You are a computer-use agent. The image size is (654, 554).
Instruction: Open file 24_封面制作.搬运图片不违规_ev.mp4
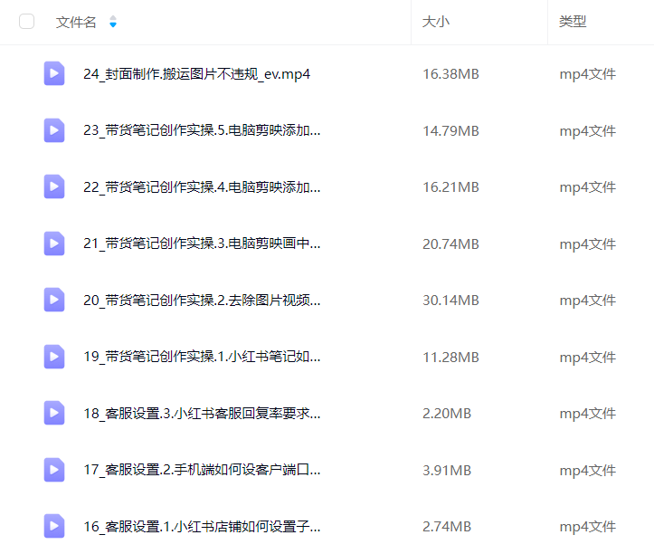[197, 74]
